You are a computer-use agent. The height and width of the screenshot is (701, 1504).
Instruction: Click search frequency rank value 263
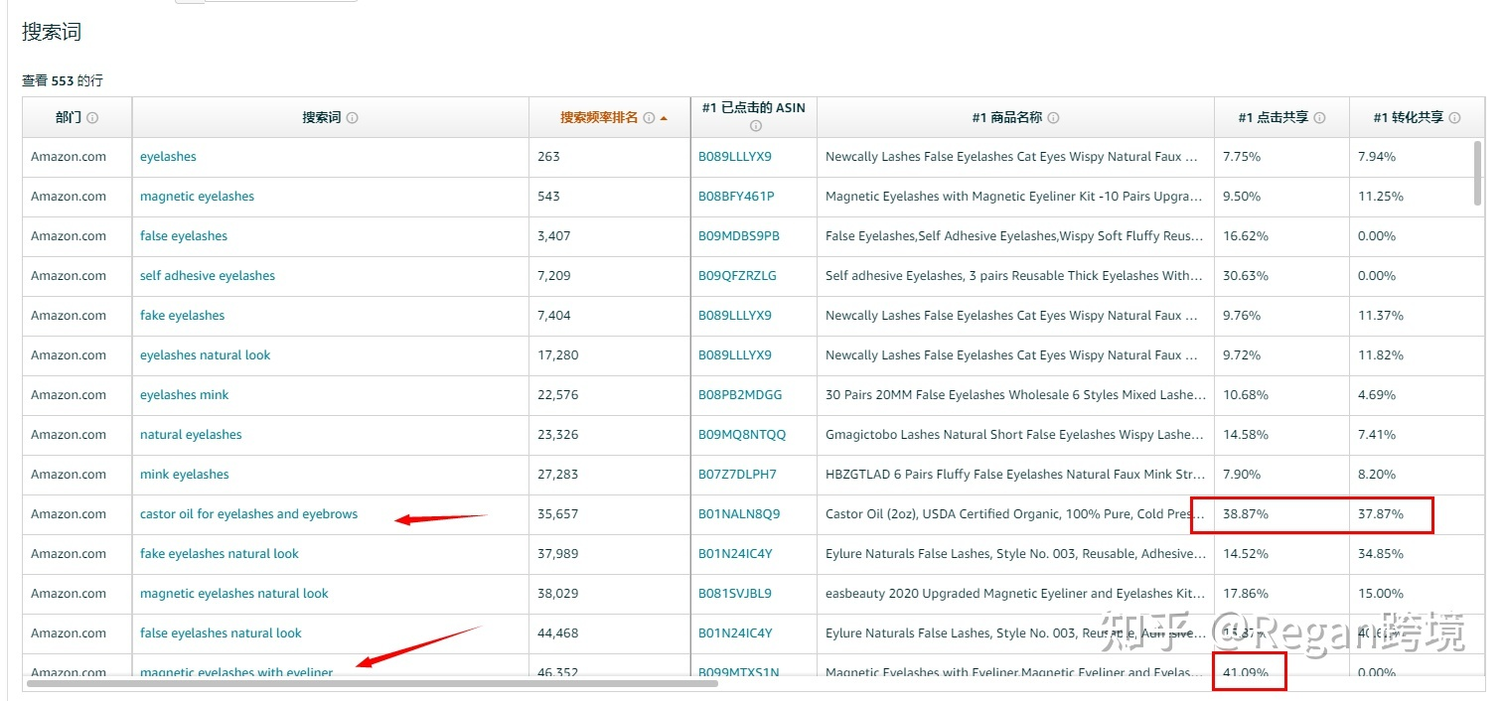coord(548,157)
